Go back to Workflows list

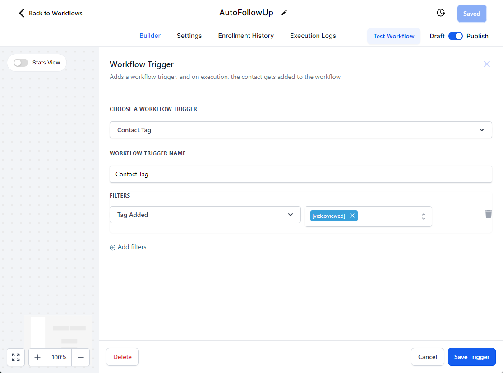coord(51,13)
